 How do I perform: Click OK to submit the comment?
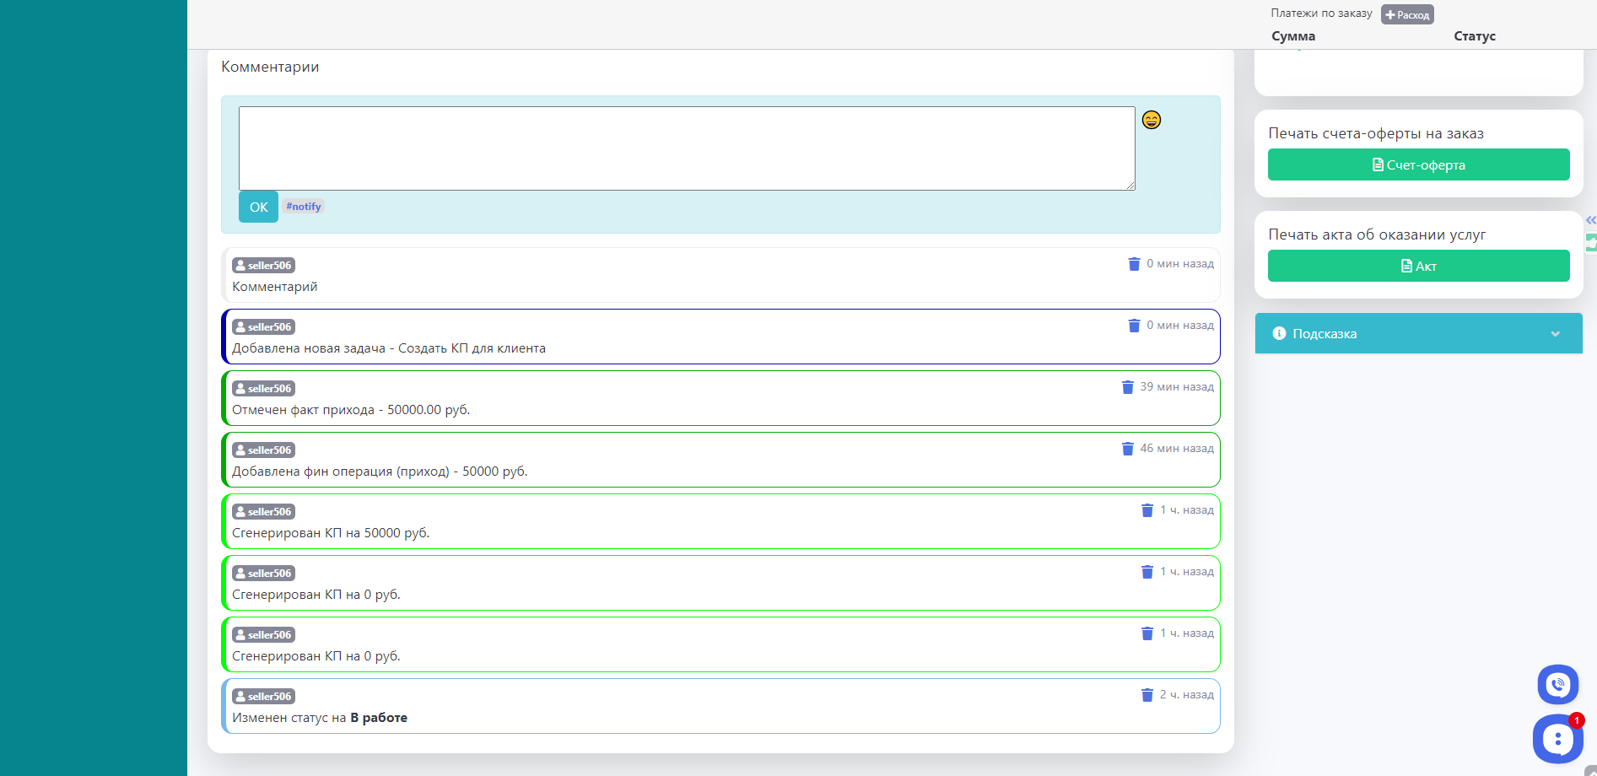coord(258,207)
